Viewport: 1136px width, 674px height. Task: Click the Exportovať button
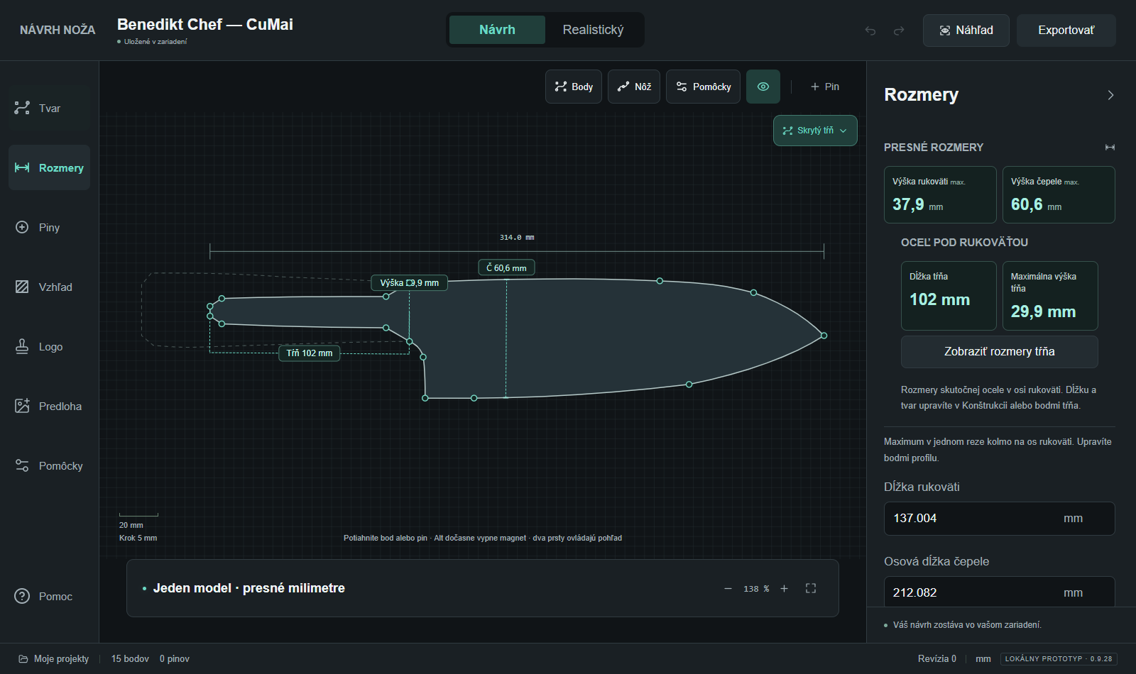(x=1066, y=31)
